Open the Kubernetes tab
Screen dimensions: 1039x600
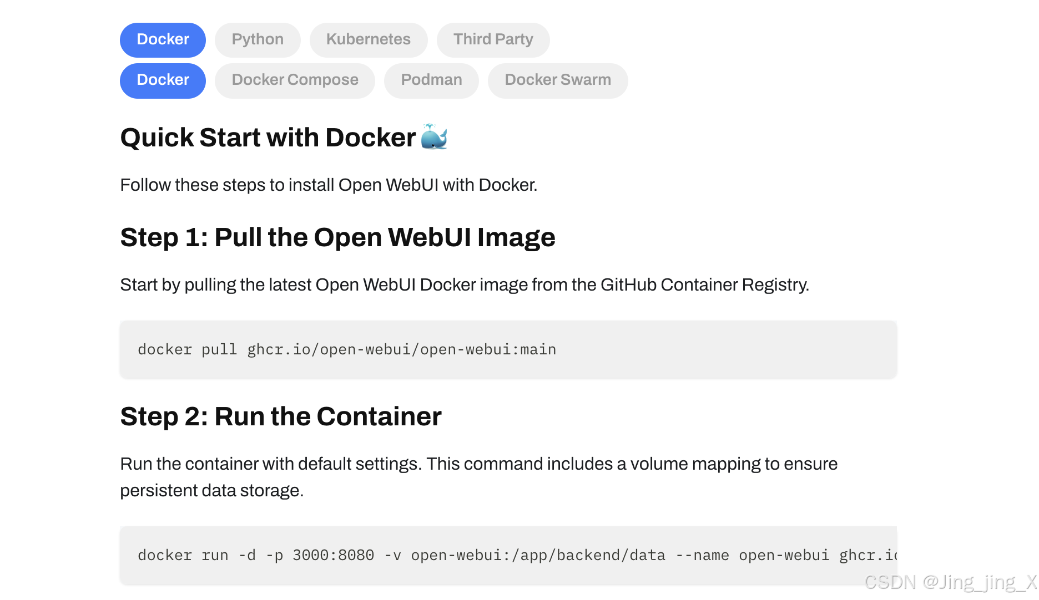369,40
